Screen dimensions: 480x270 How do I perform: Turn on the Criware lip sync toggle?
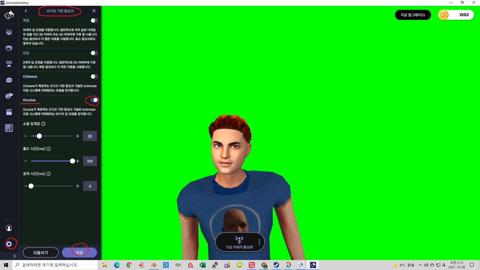(x=94, y=76)
